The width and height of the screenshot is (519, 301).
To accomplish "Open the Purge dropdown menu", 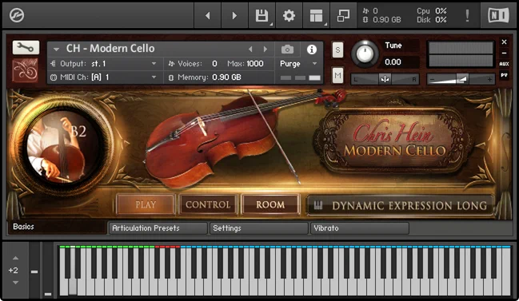I will (x=299, y=63).
